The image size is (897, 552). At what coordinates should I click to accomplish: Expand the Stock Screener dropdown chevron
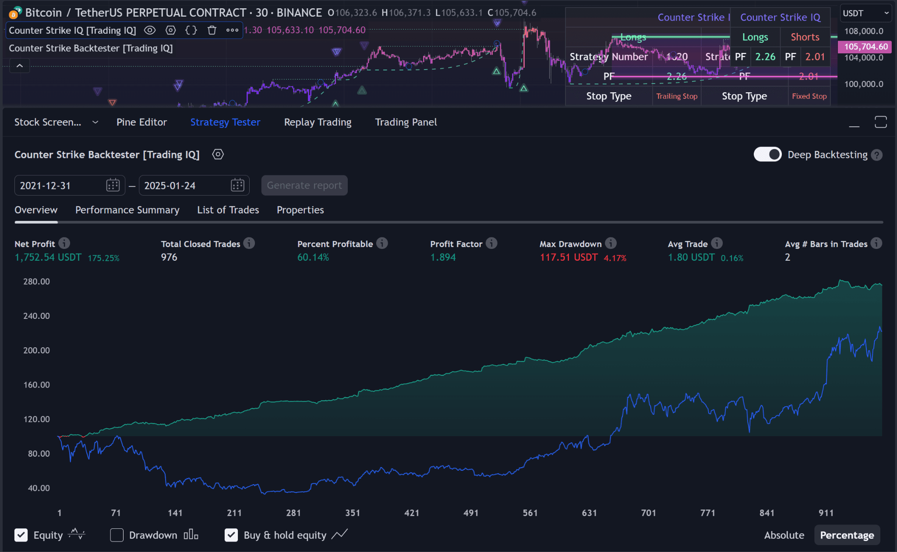pyautogui.click(x=95, y=122)
